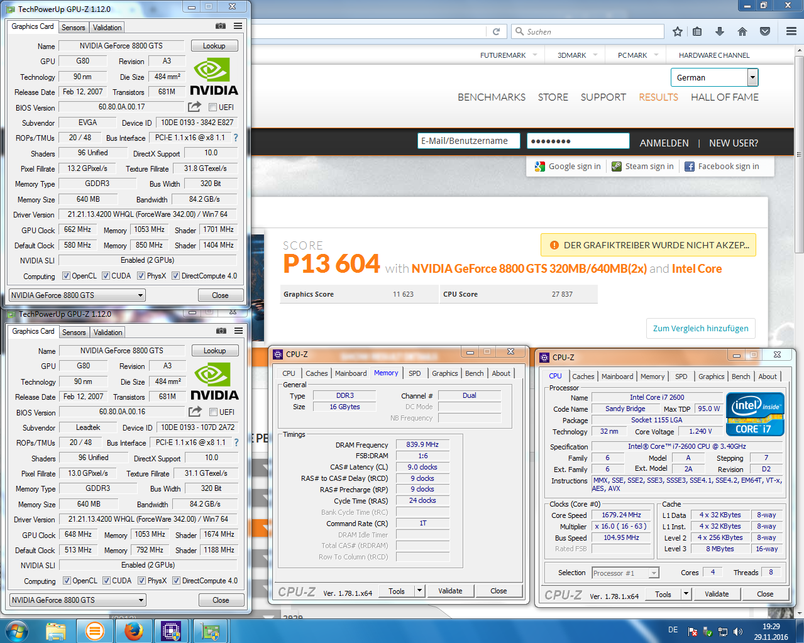This screenshot has width=804, height=643.
Task: Click bookmark star icon in browser
Action: (677, 31)
